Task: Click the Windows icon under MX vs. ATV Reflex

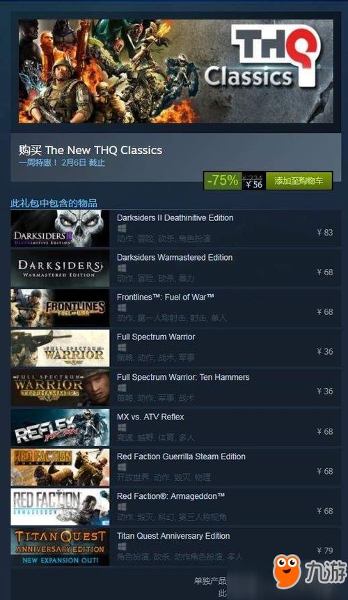Action: pyautogui.click(x=122, y=427)
